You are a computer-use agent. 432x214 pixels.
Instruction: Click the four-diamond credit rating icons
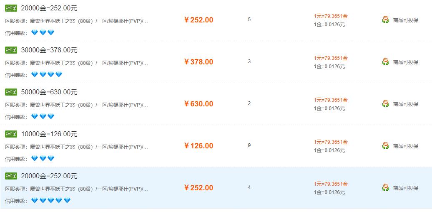pyautogui.click(x=47, y=74)
